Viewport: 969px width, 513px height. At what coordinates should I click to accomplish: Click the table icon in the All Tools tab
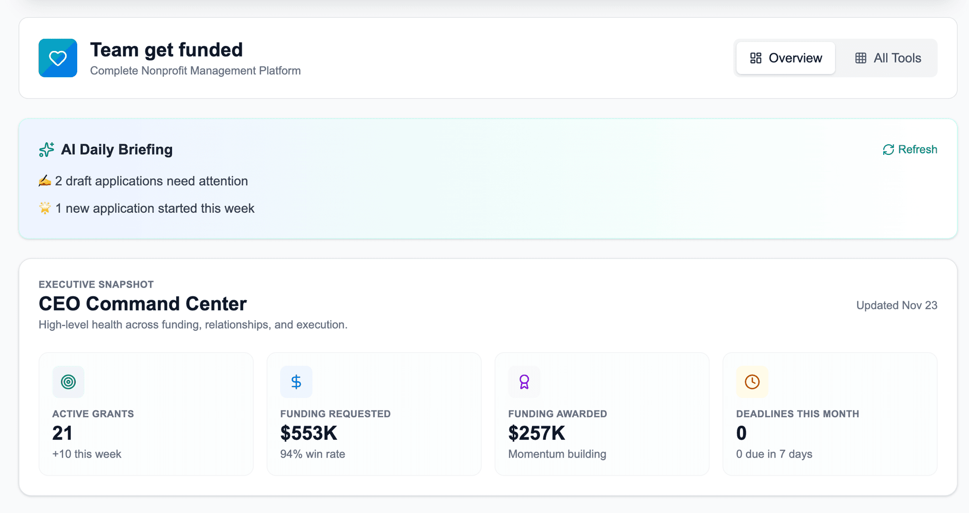(x=861, y=58)
